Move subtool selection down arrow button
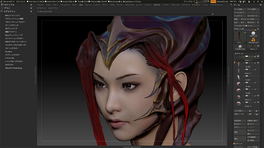Image resolution: width=264 pixels, height=148 pixels. click(256, 111)
